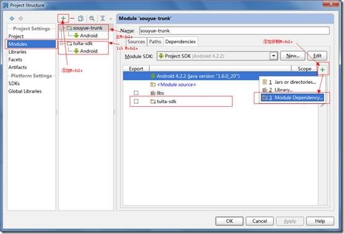The height and width of the screenshot is (234, 344).
Task: Select Android facet under souyue-trunk
Action: (86, 36)
